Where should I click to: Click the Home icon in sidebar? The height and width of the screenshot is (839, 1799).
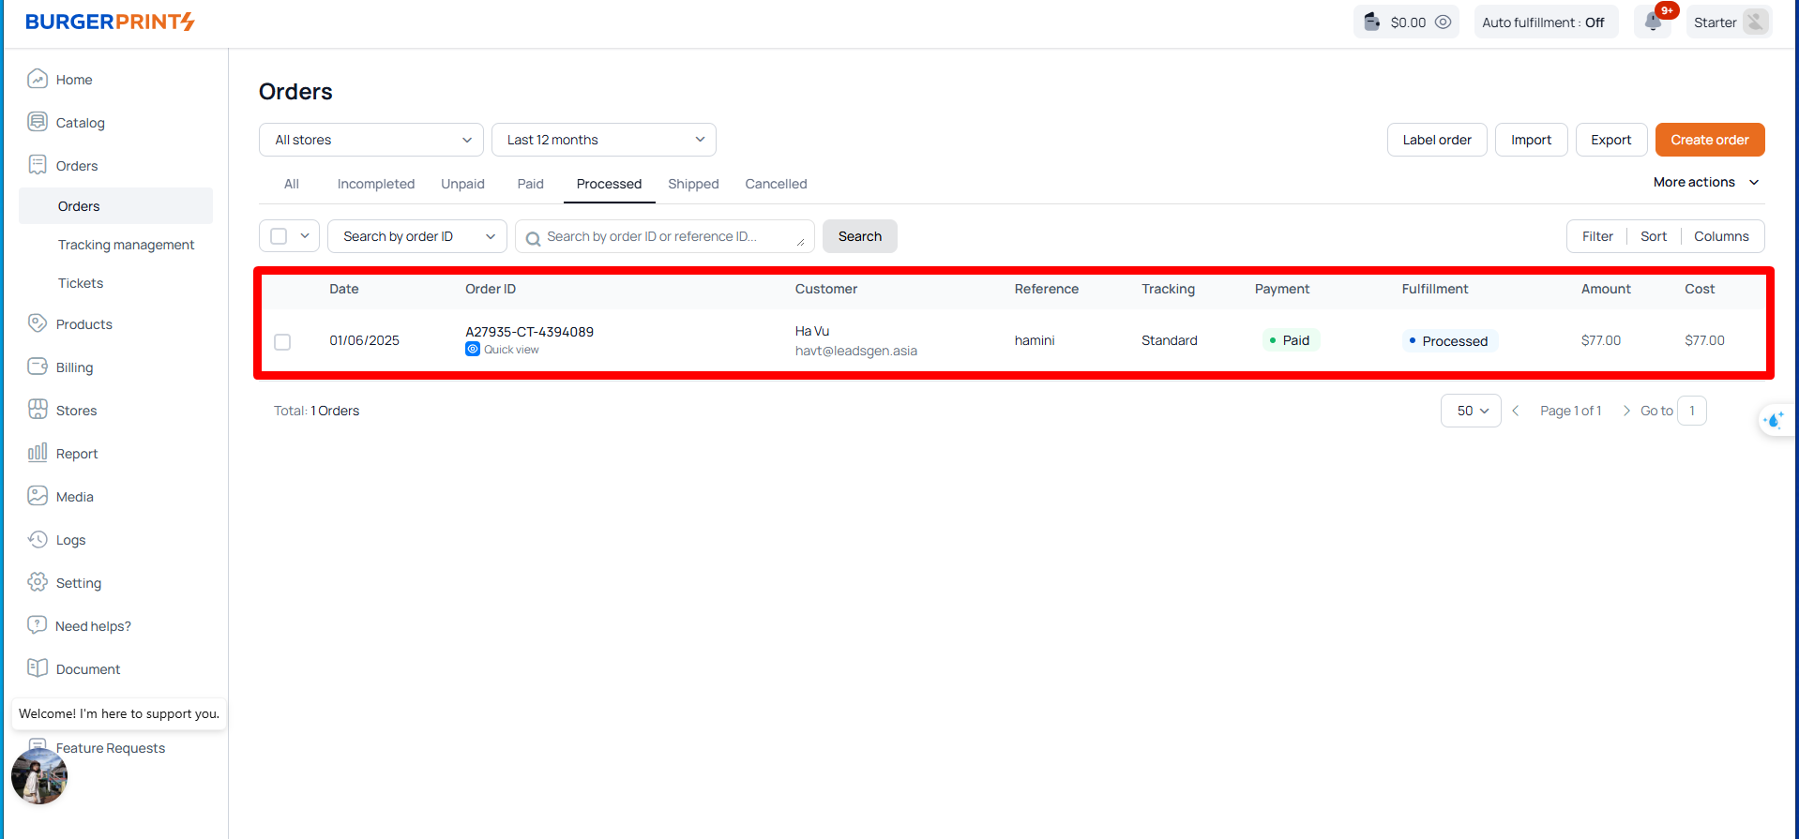38,79
